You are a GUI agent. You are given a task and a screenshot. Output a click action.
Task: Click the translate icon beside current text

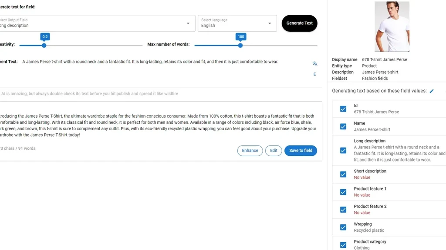click(x=314, y=63)
